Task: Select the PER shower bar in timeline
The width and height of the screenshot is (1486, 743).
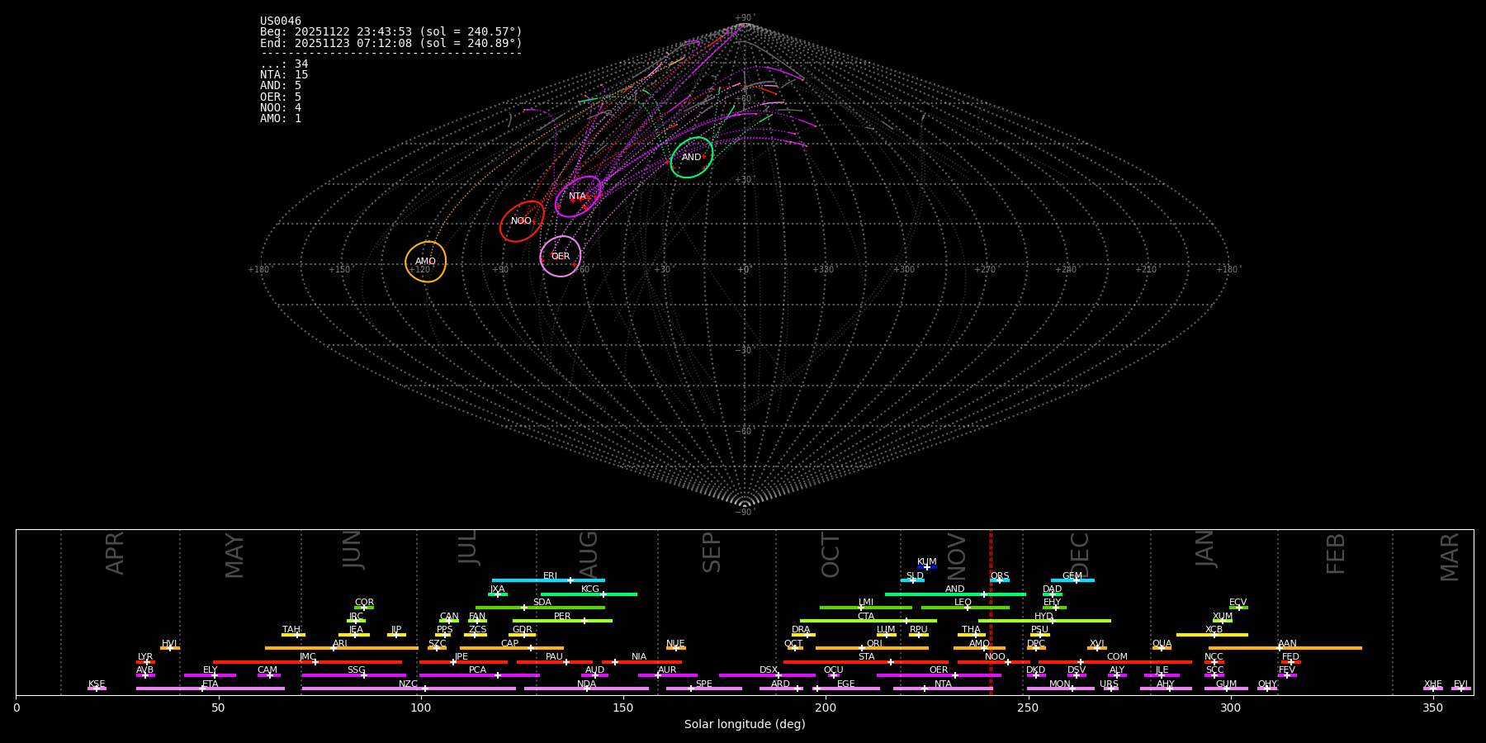Action: (x=562, y=620)
